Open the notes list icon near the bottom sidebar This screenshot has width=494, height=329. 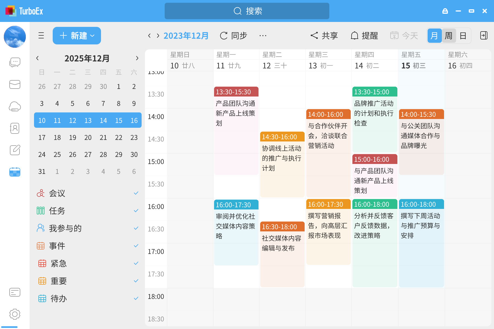coord(15,292)
